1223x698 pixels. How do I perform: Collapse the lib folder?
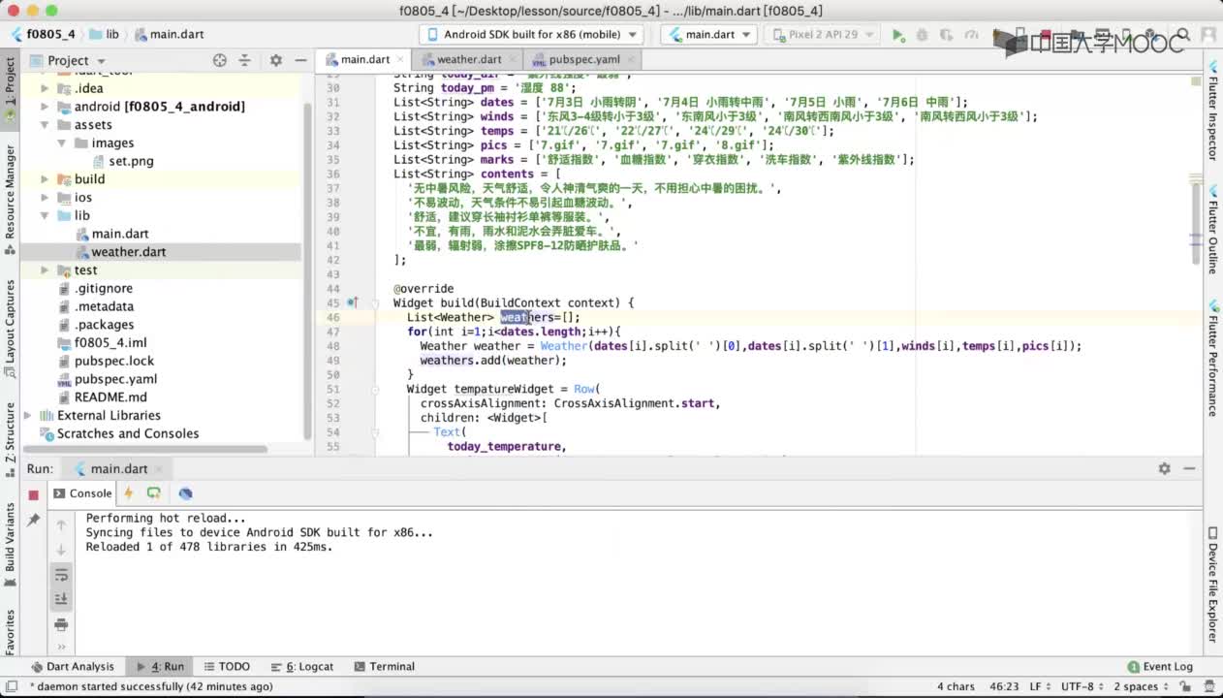45,216
